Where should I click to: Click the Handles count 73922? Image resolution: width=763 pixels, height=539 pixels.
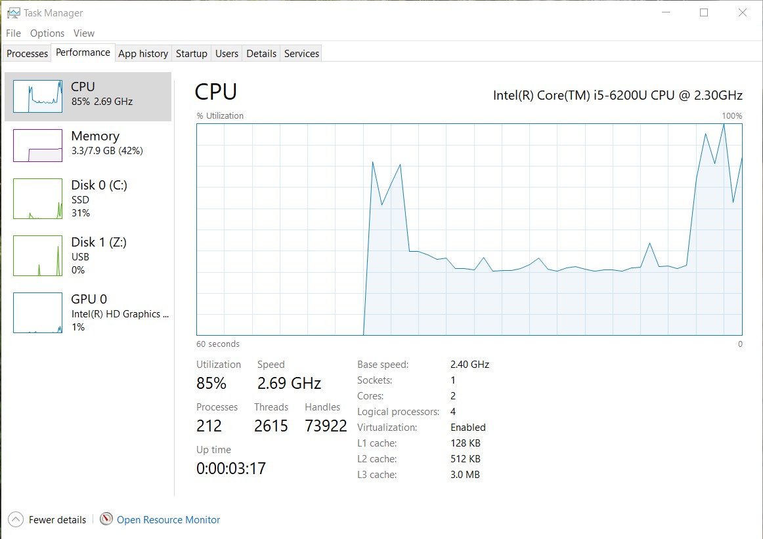pos(326,426)
